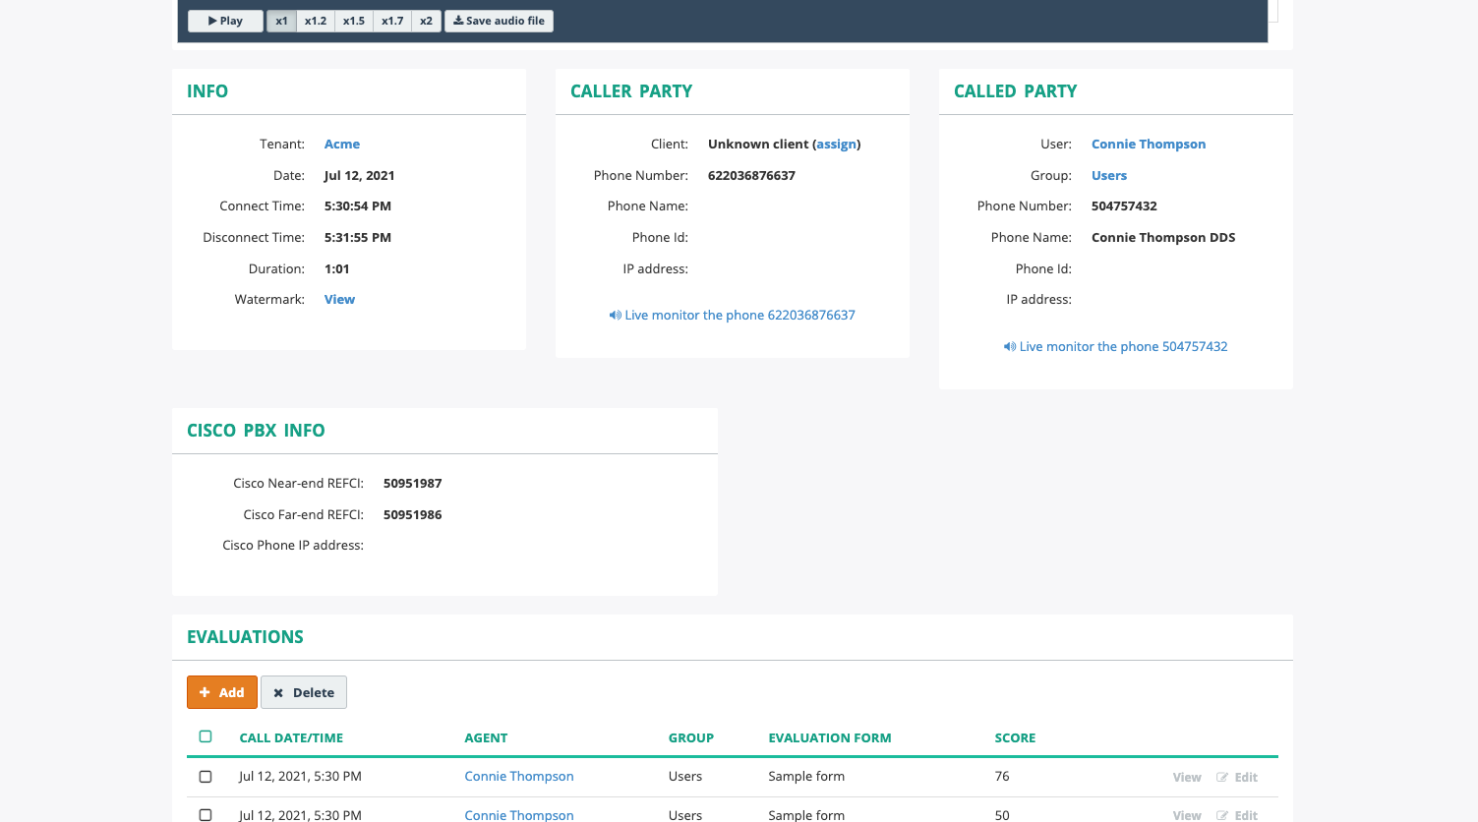1478x822 pixels.
Task: Check the evaluation row with score 50
Action: [x=206, y=815]
